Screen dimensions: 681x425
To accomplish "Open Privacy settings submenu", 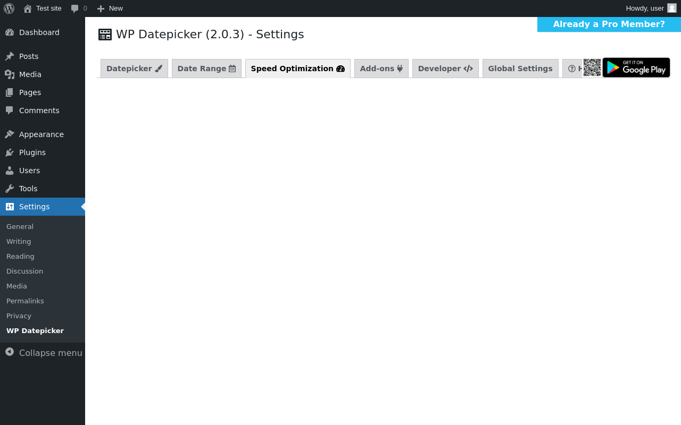I will (43, 316).
